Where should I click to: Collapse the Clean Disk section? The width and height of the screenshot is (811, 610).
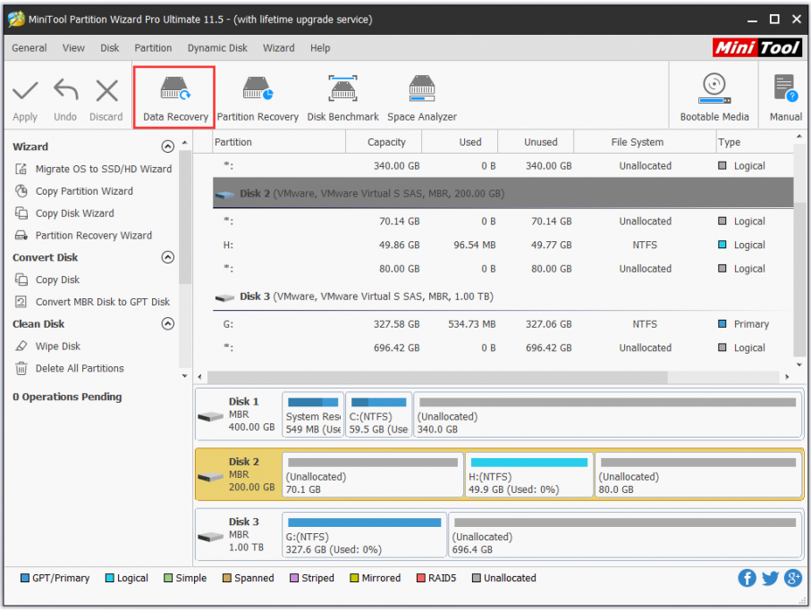(167, 324)
